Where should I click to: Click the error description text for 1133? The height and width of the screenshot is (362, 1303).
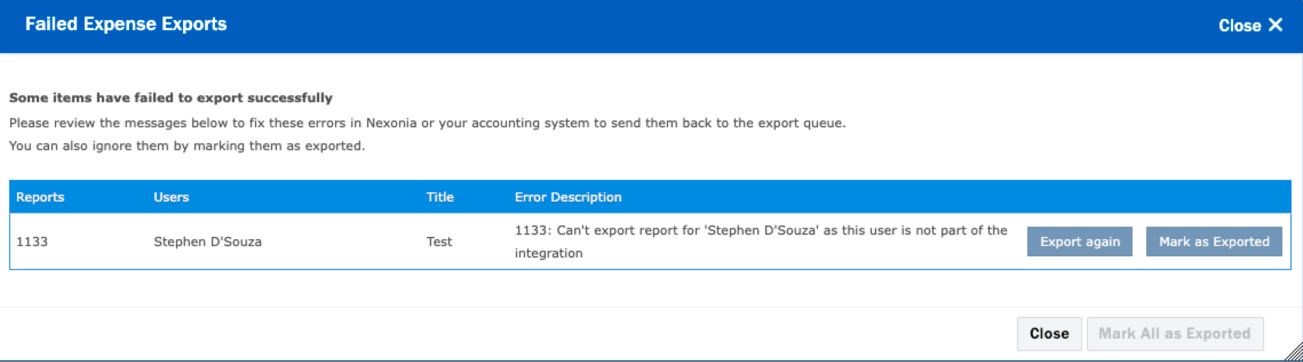(x=761, y=242)
